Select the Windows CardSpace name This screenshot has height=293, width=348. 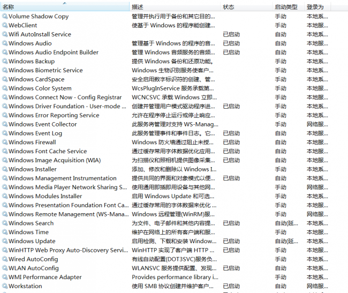click(36, 79)
